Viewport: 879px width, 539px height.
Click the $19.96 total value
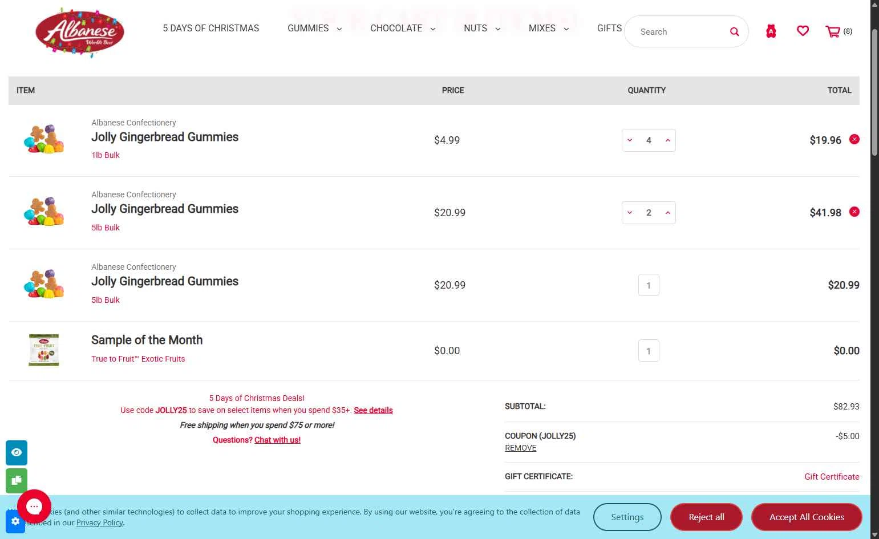pyautogui.click(x=825, y=140)
